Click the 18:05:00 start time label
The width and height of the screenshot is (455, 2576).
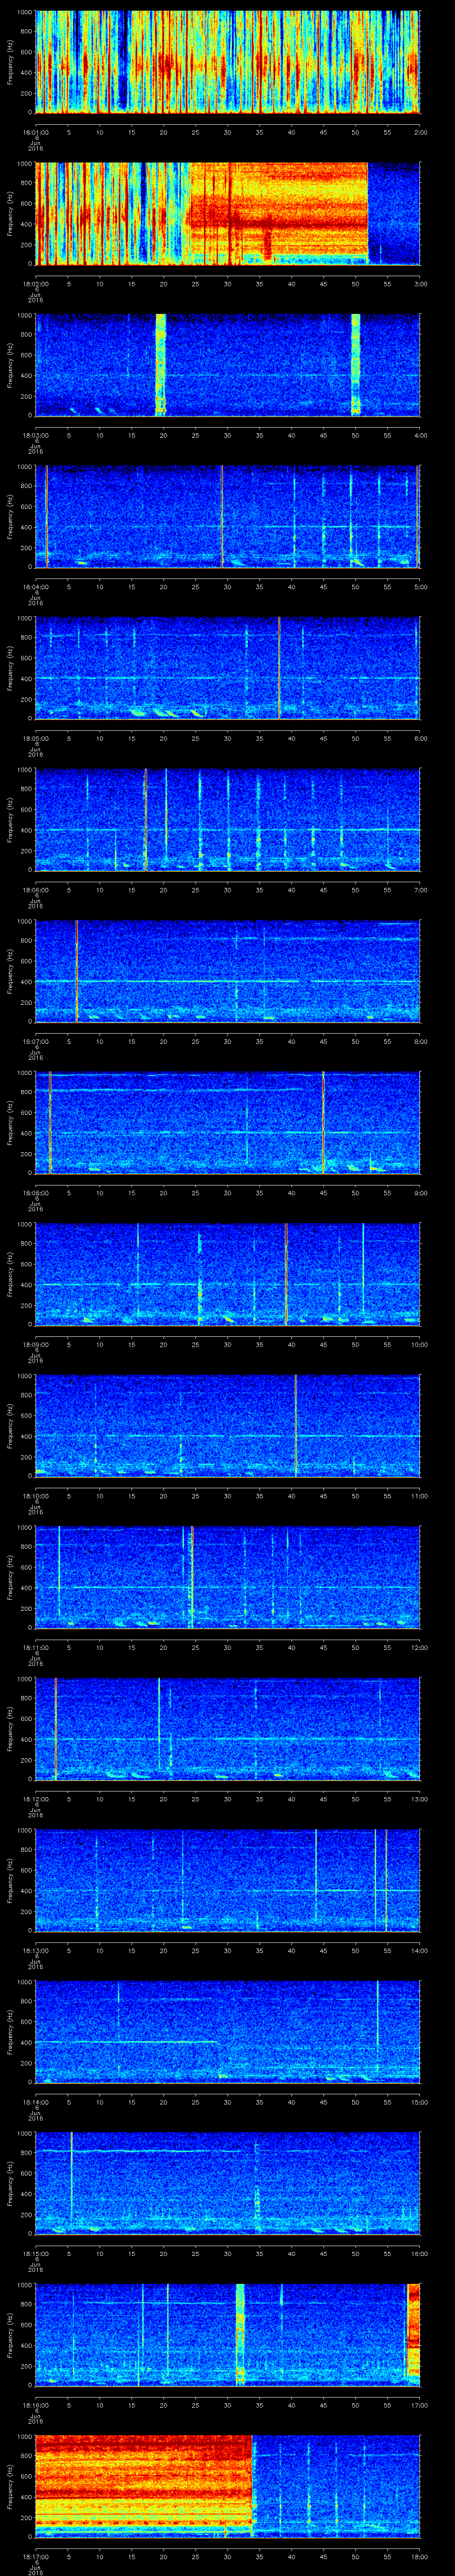(x=35, y=739)
